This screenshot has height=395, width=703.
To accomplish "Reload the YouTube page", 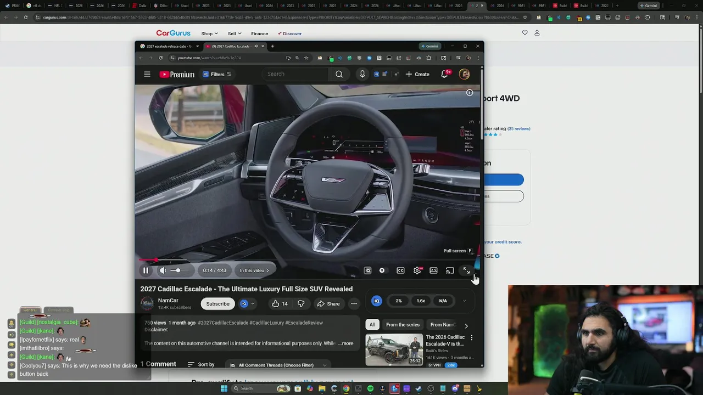I will click(161, 58).
